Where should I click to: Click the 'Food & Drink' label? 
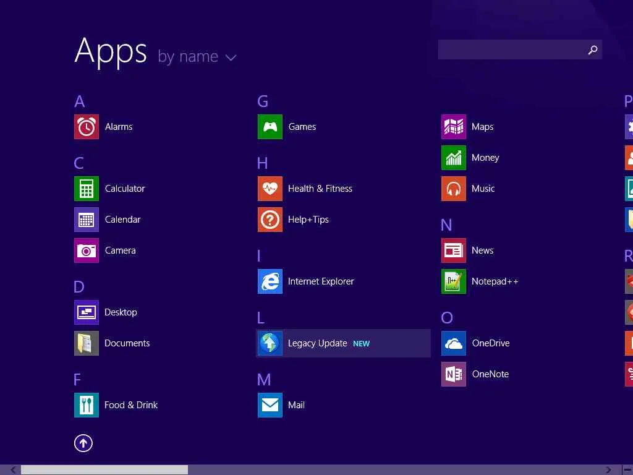131,405
